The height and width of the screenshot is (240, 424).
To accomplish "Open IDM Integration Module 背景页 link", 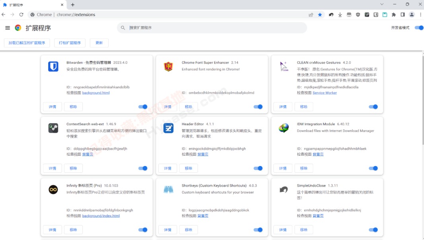I will click(318, 154).
